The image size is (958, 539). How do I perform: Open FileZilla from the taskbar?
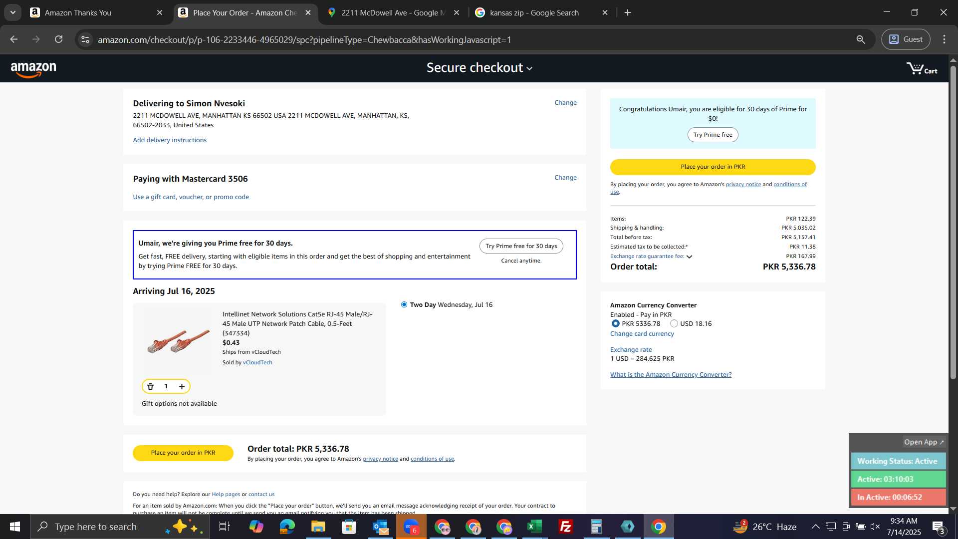click(565, 527)
